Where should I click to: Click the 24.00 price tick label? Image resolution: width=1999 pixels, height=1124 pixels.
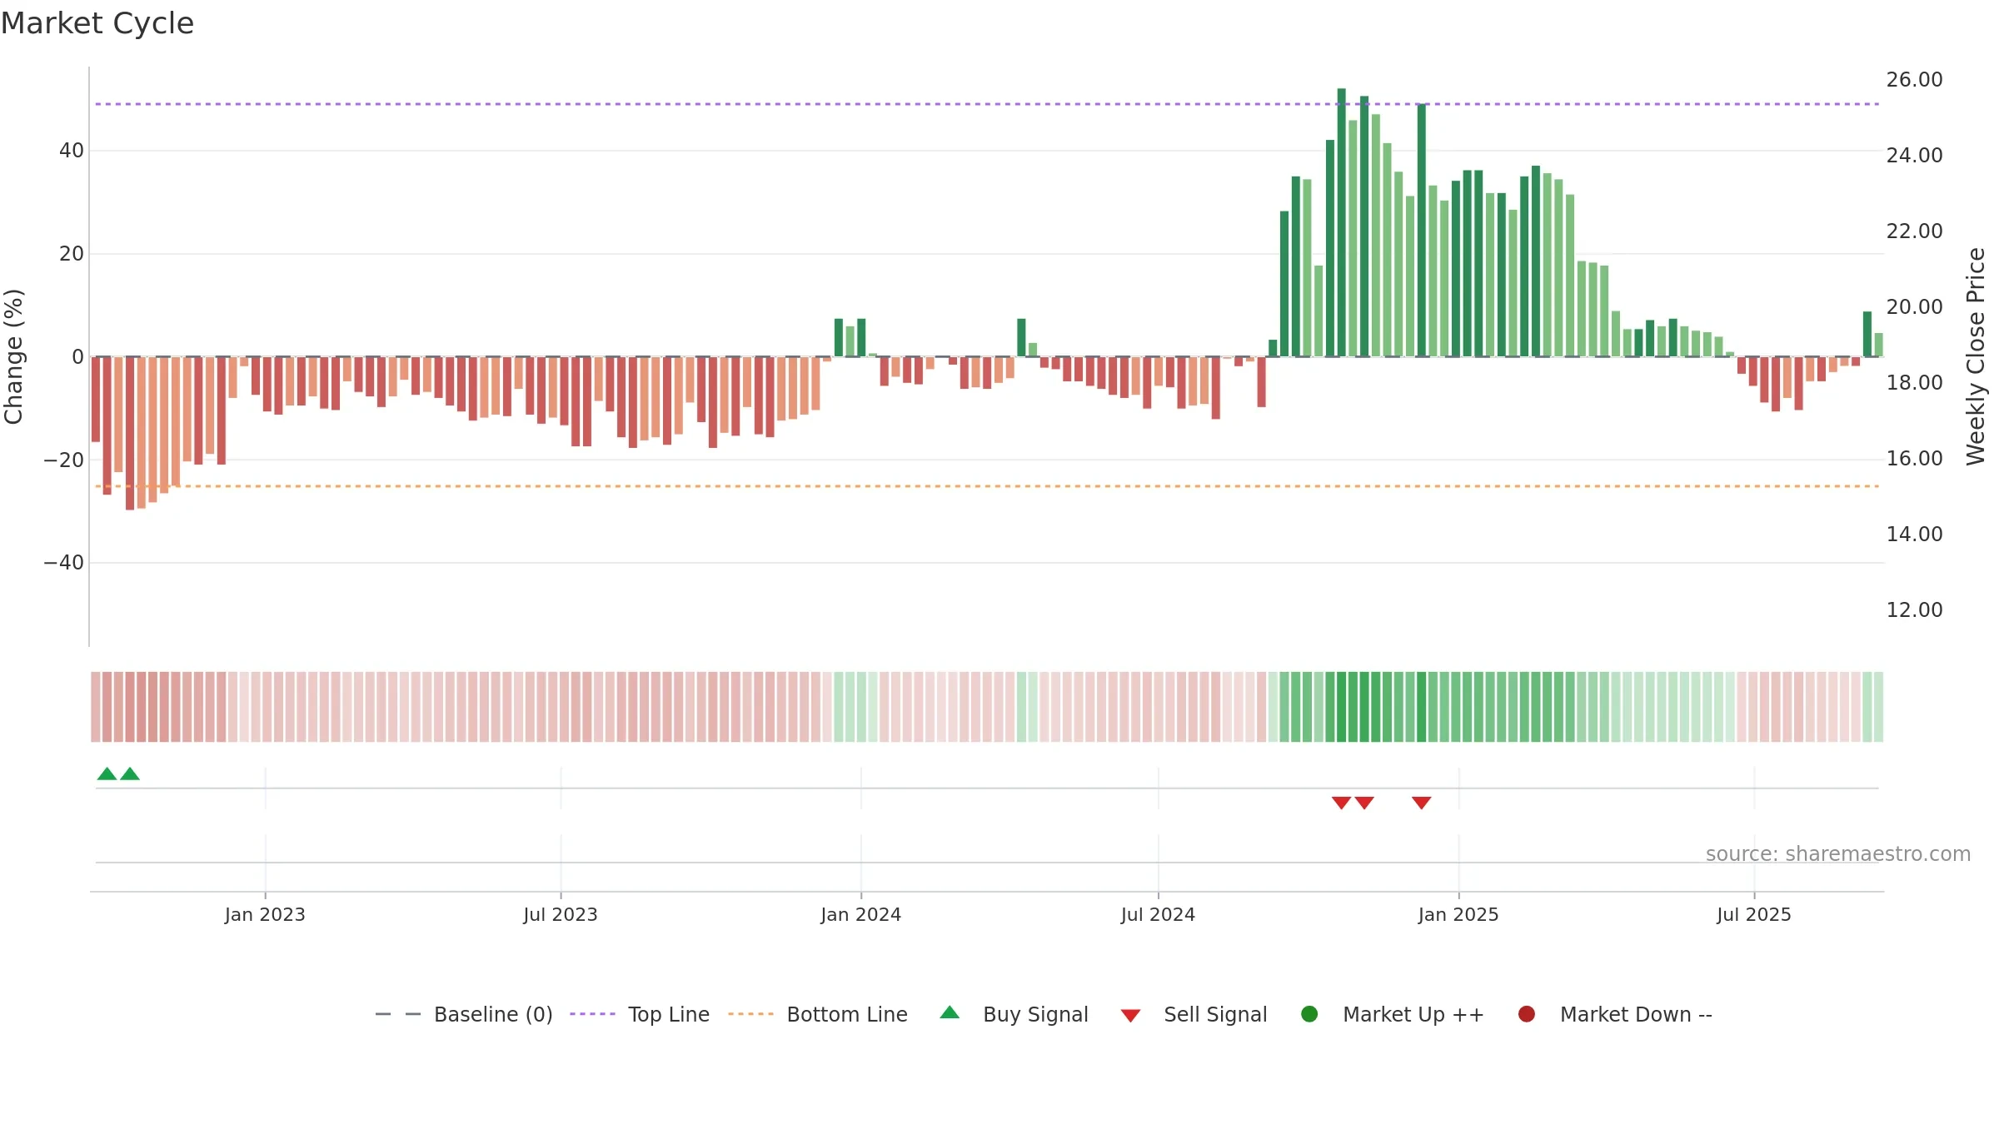click(x=1914, y=156)
